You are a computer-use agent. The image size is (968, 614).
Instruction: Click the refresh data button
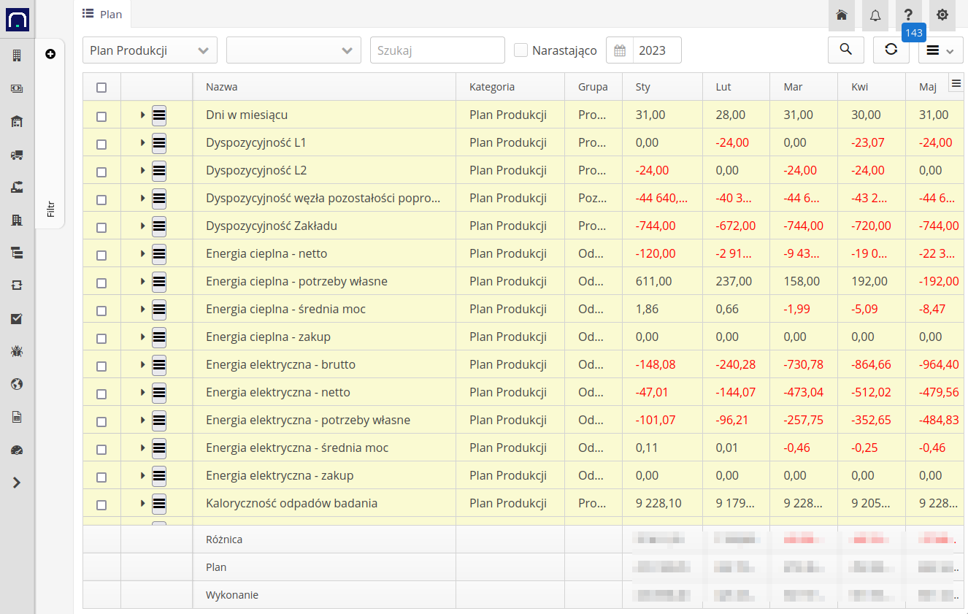(891, 50)
